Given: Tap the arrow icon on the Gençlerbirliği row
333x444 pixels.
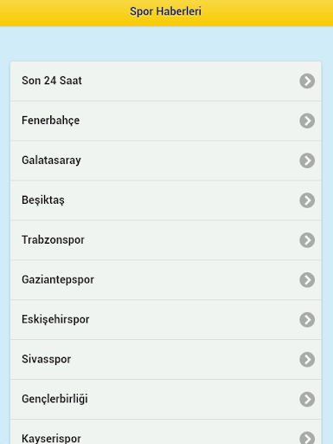Looking at the screenshot, I should [307, 400].
